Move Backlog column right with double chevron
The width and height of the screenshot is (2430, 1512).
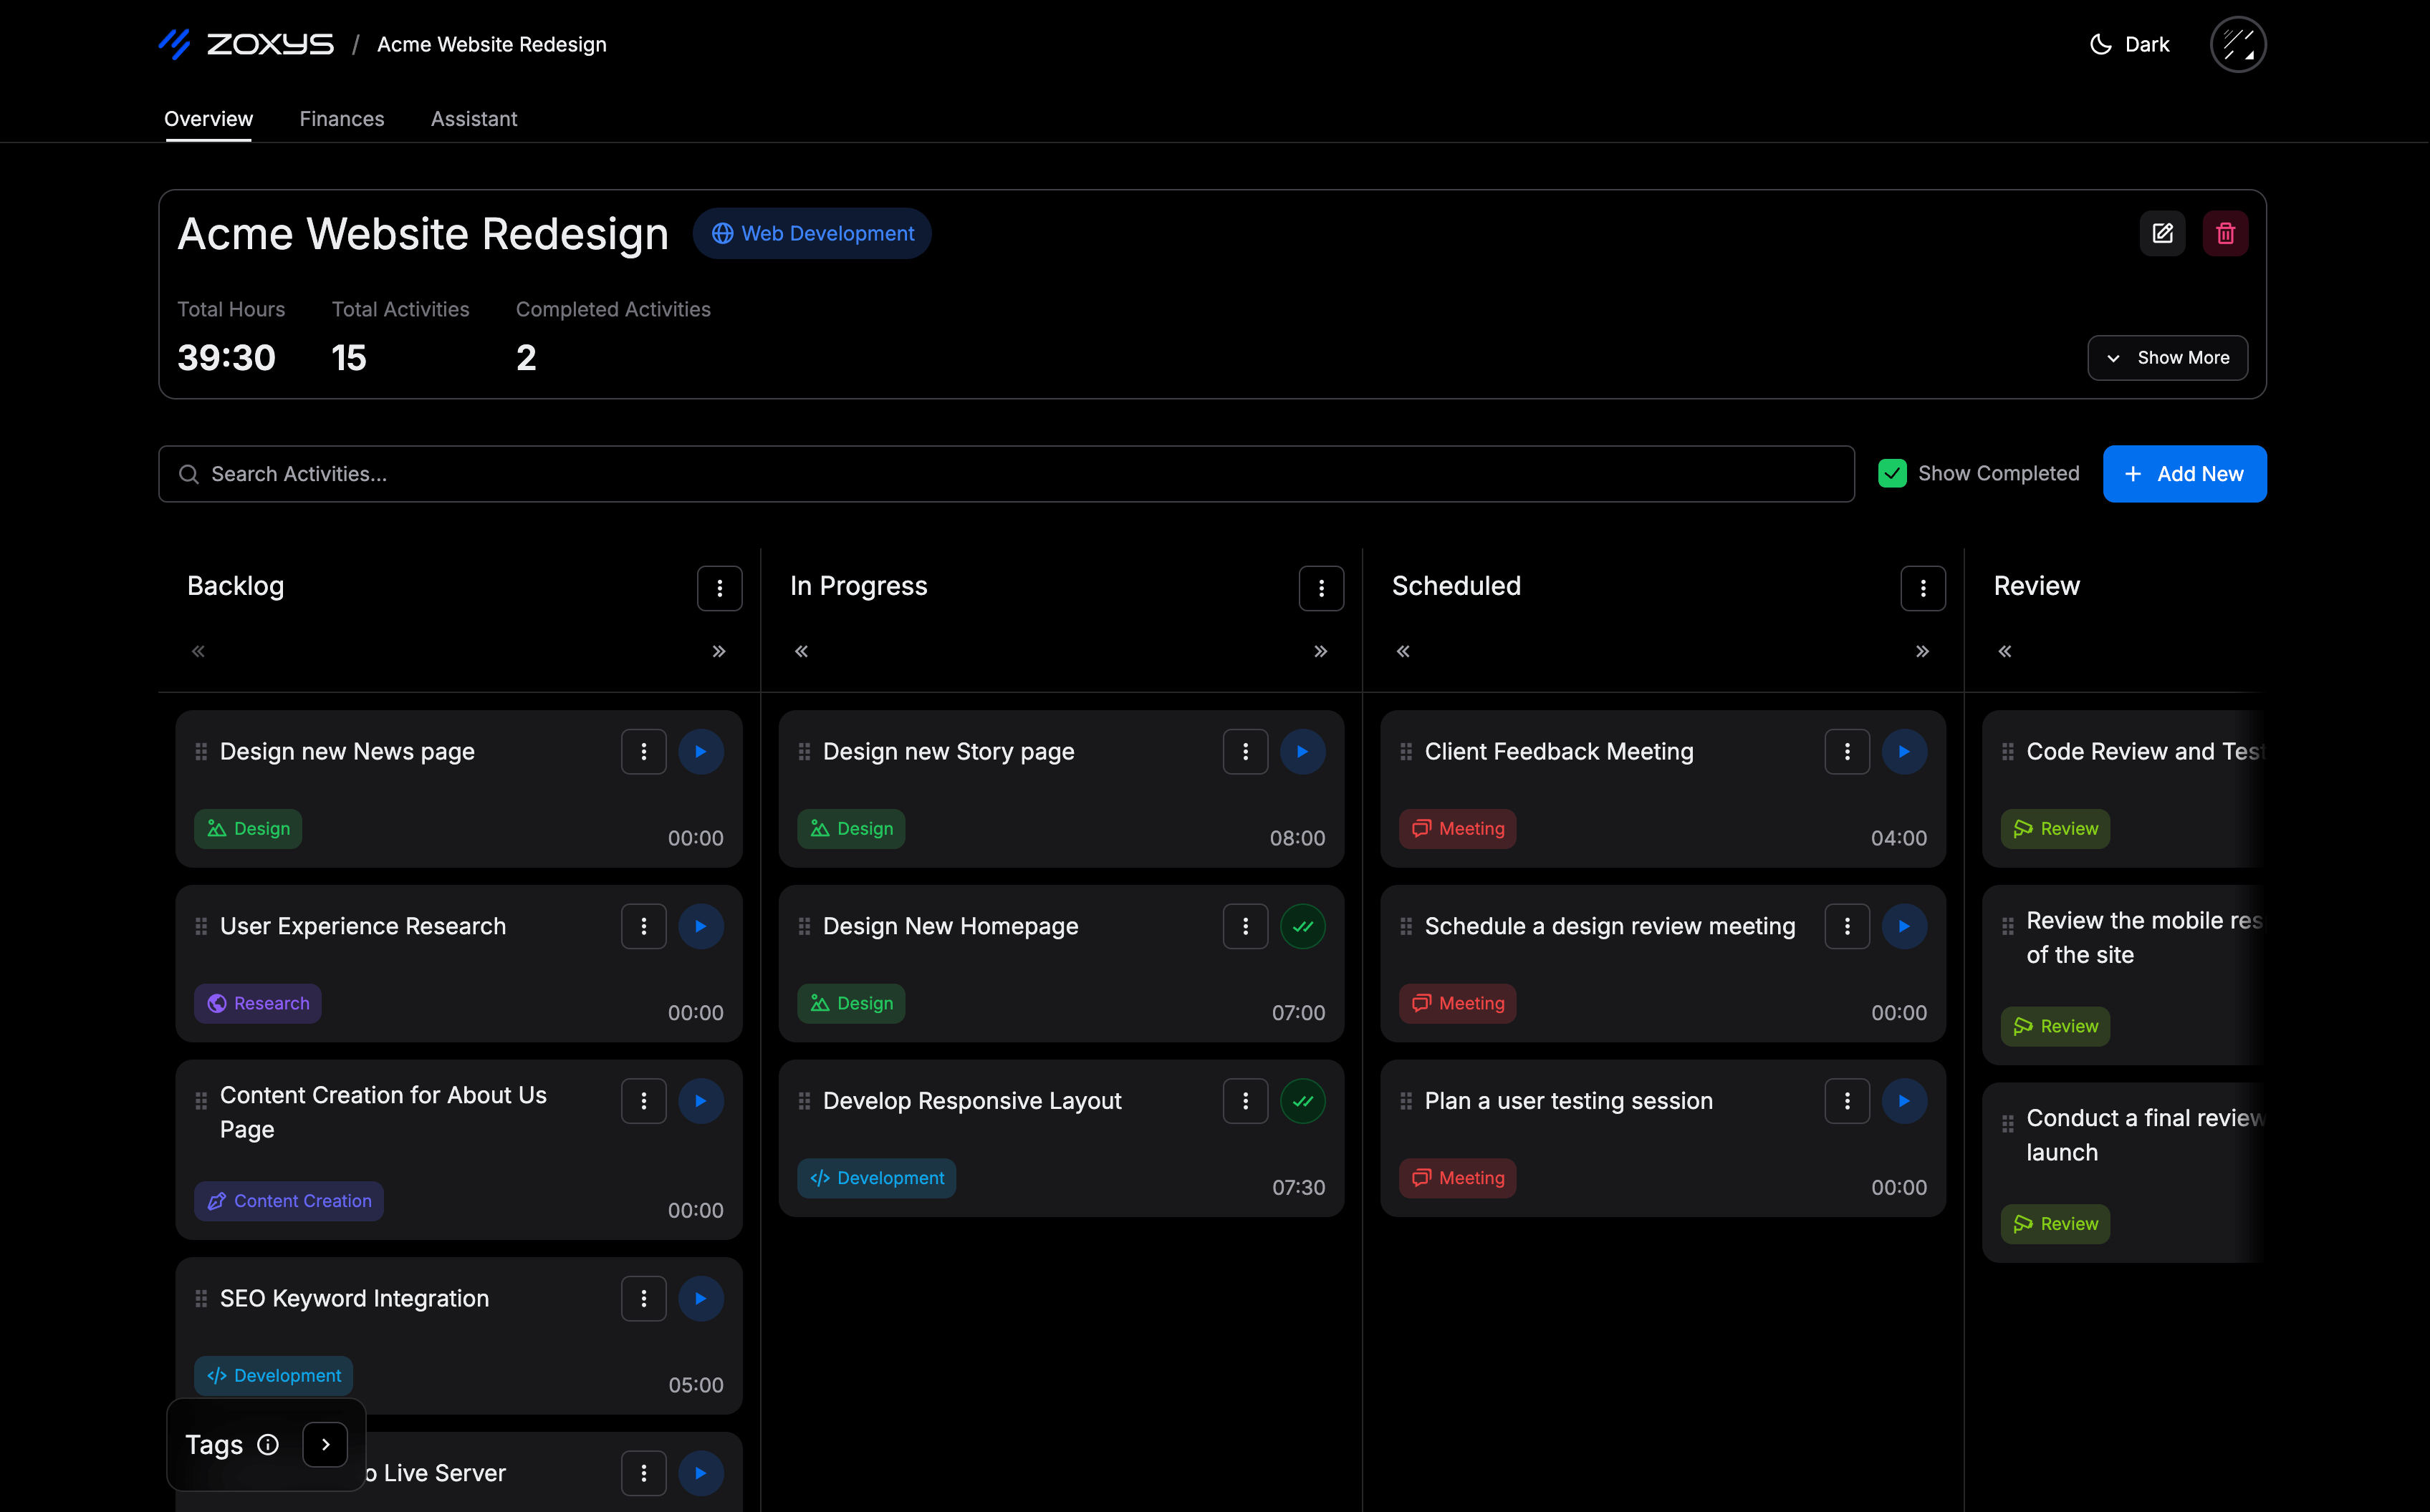[x=719, y=651]
